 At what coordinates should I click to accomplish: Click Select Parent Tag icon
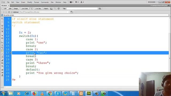pos(2,35)
